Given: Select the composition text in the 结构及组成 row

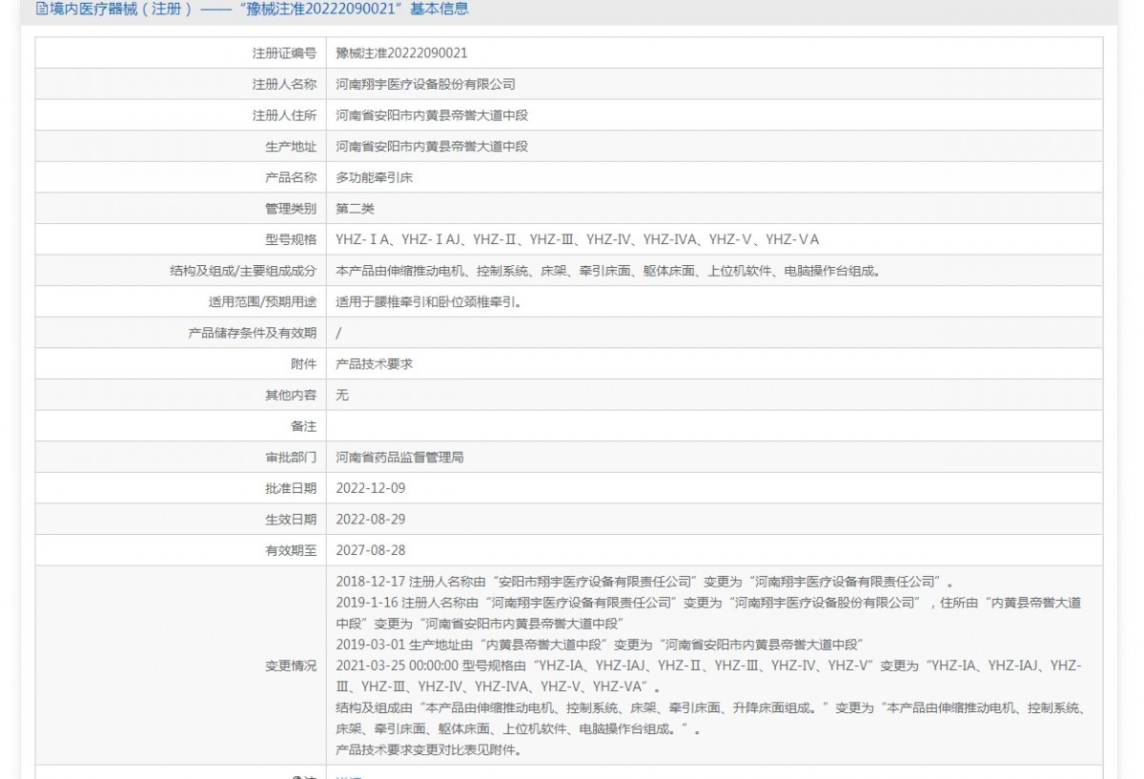Looking at the screenshot, I should pyautogui.click(x=608, y=271).
